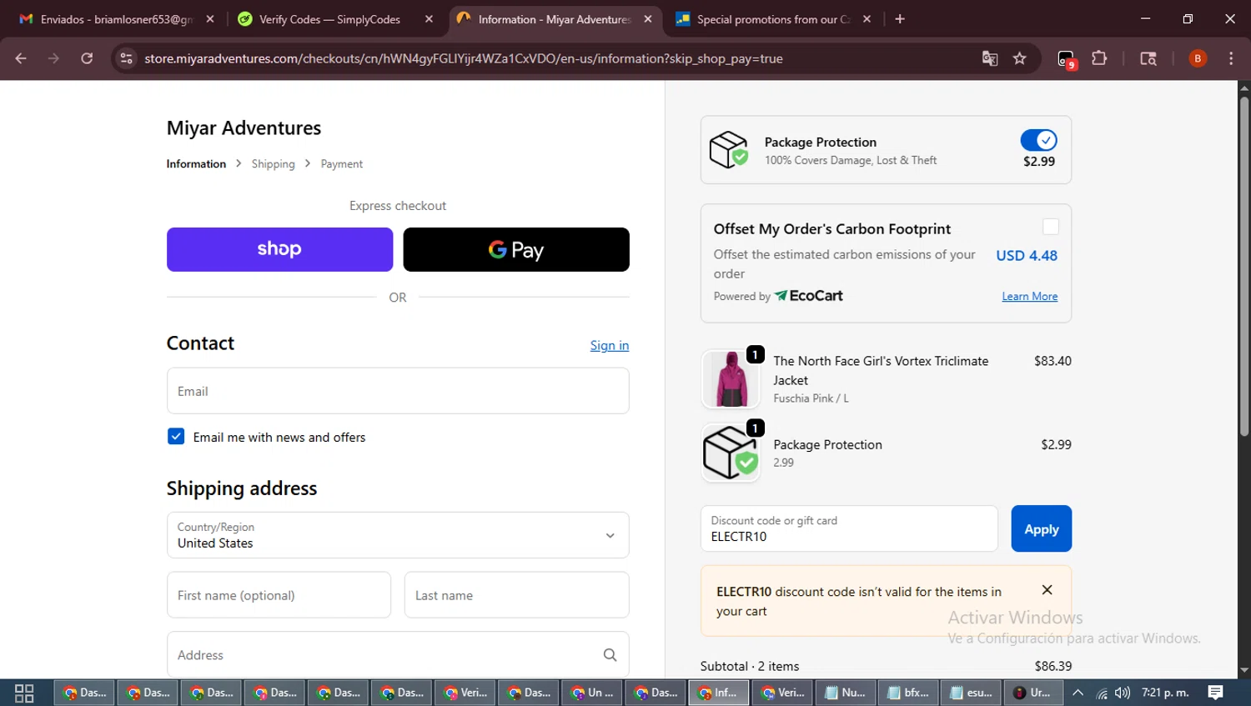Click the taskbar clock showing 7:21 p. m.

tap(1165, 693)
